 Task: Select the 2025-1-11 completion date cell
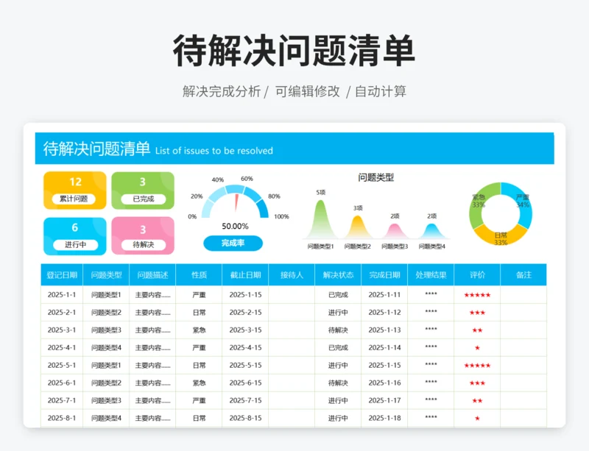[x=384, y=295]
